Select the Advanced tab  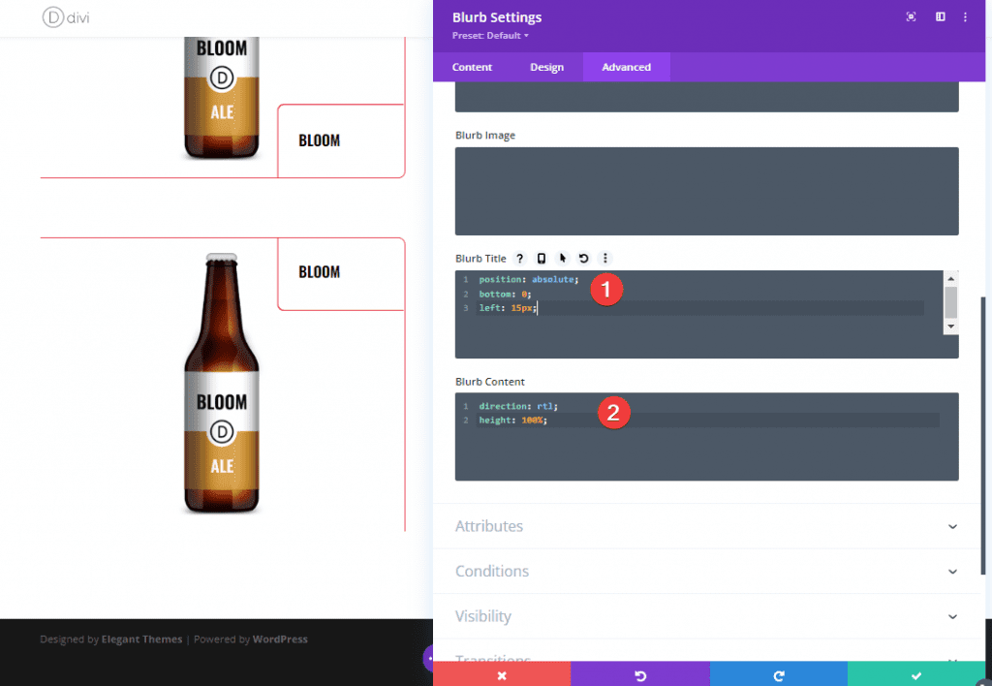click(627, 67)
